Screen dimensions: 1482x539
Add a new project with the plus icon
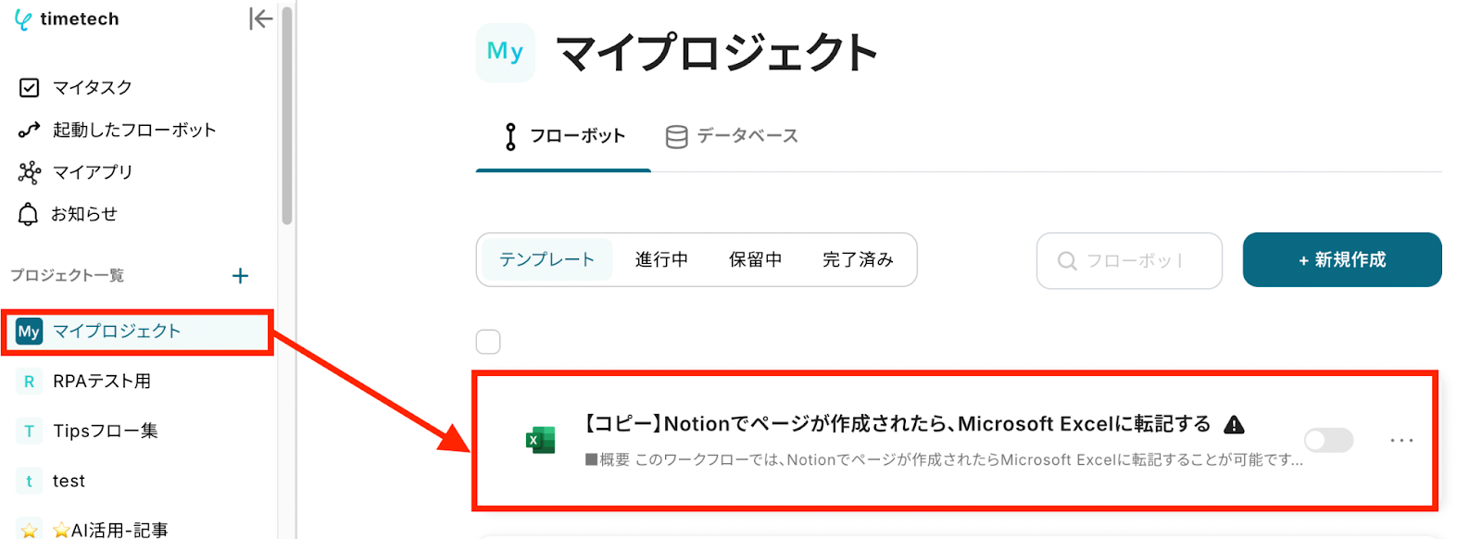[240, 276]
